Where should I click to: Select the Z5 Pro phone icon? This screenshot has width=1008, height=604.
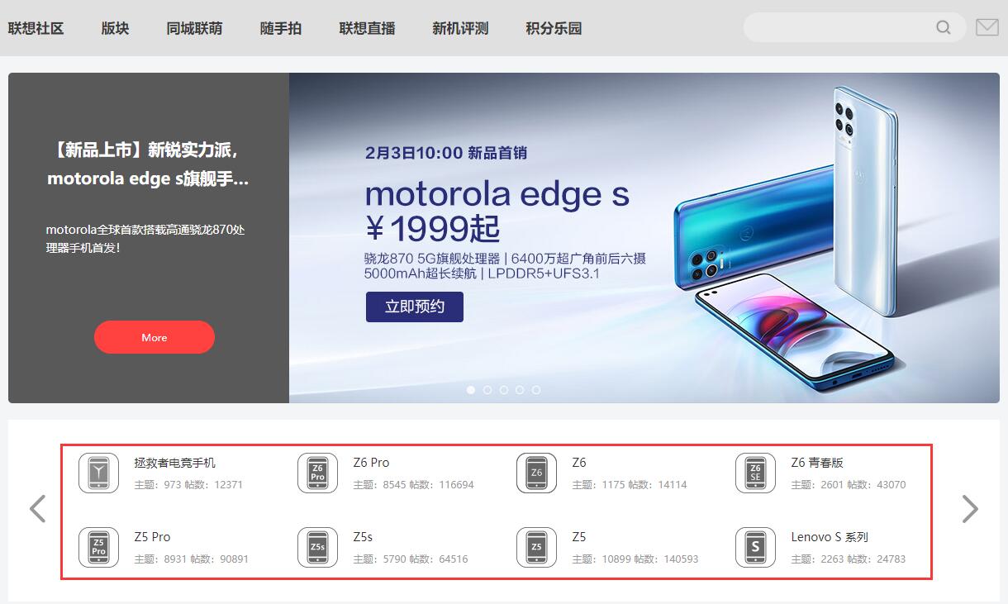98,548
